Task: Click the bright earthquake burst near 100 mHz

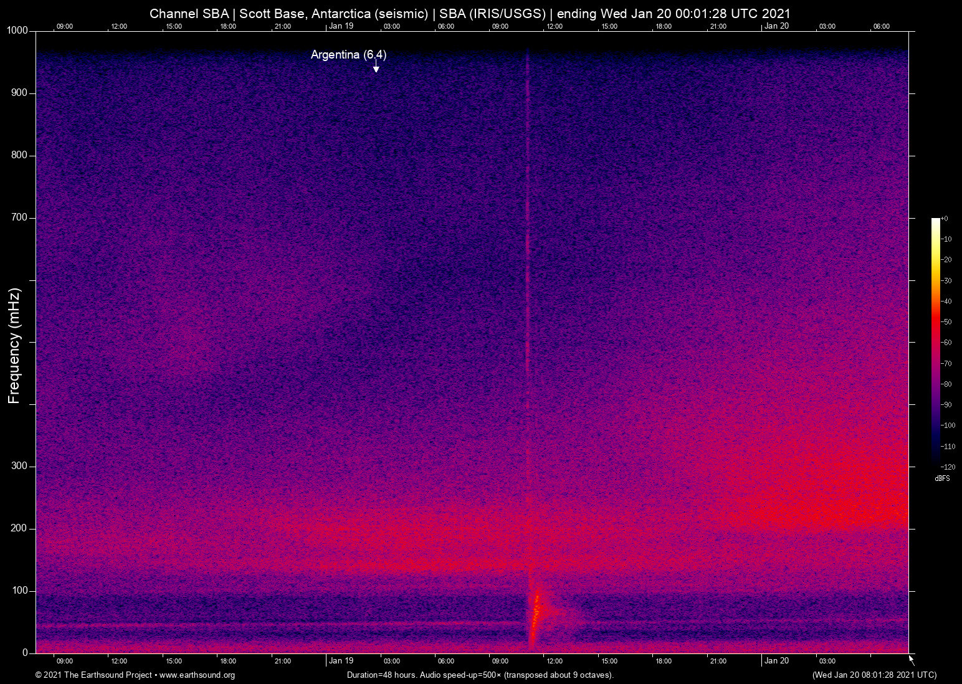Action: click(x=536, y=607)
